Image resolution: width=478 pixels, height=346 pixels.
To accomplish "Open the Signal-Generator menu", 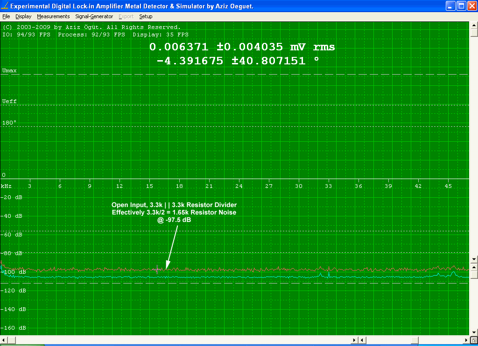I will (x=94, y=16).
